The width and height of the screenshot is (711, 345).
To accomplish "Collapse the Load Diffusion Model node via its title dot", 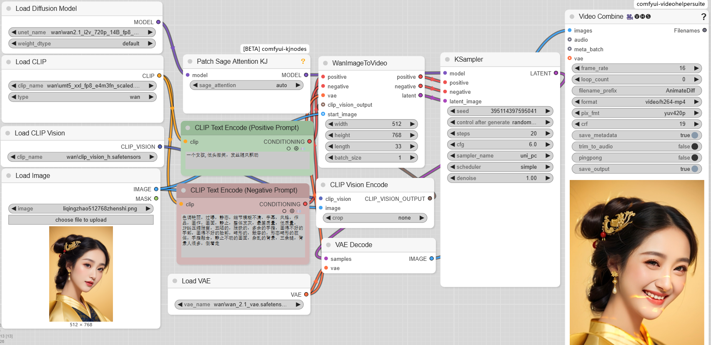I will [x=8, y=8].
